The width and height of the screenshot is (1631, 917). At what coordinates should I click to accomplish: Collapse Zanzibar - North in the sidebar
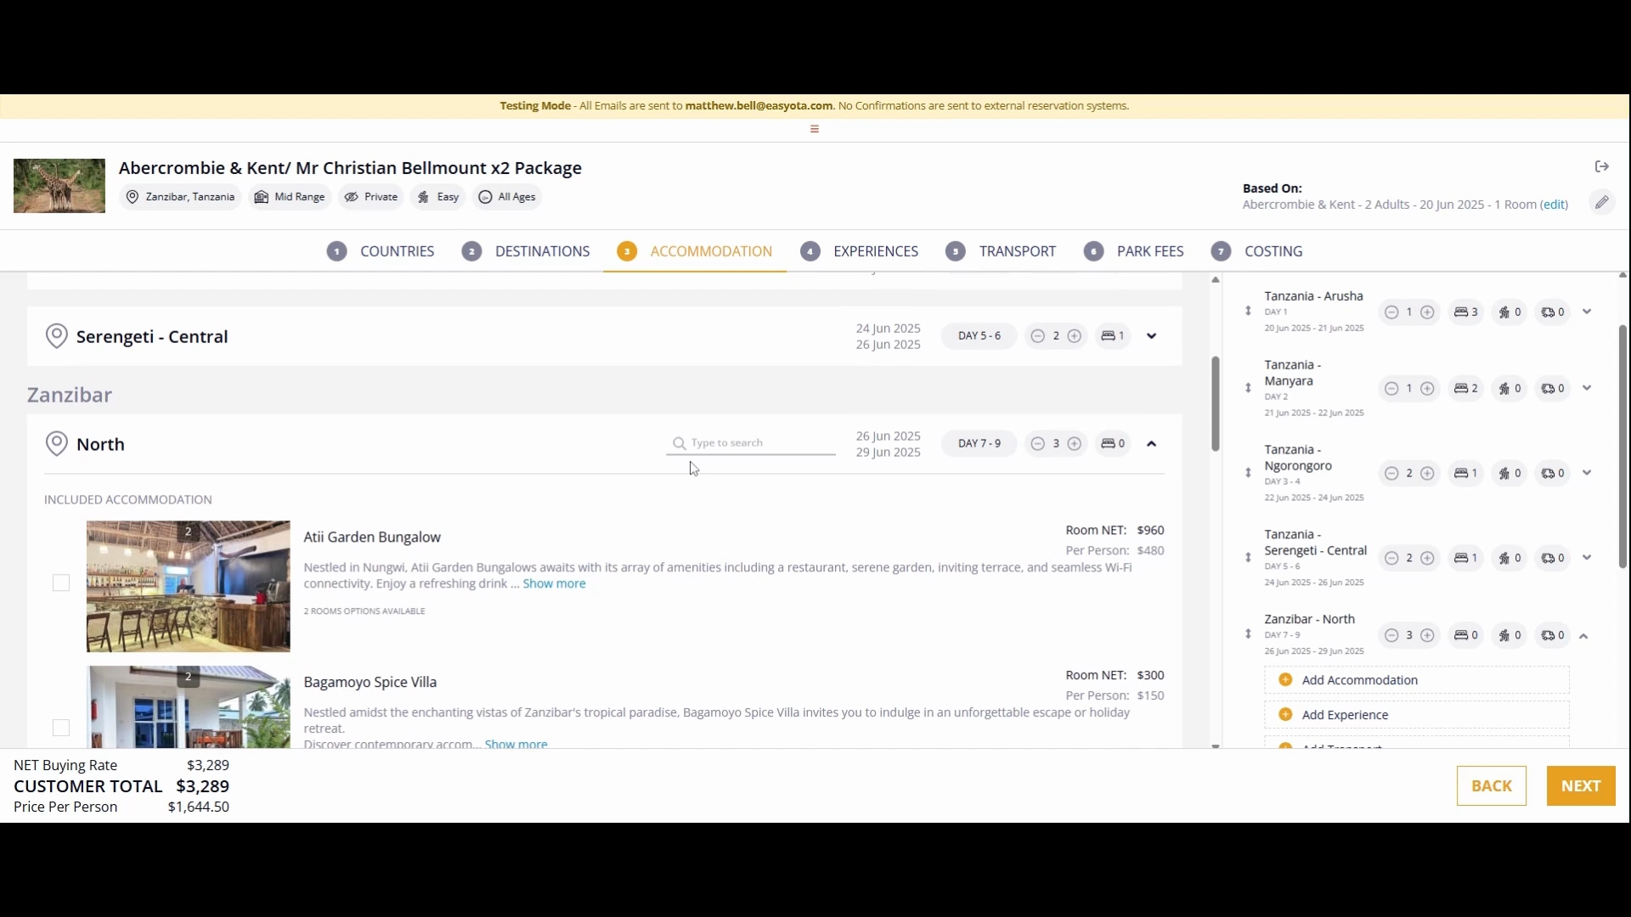pos(1584,636)
